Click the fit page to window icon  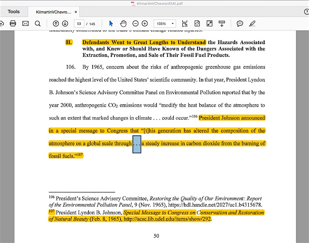click(x=197, y=23)
